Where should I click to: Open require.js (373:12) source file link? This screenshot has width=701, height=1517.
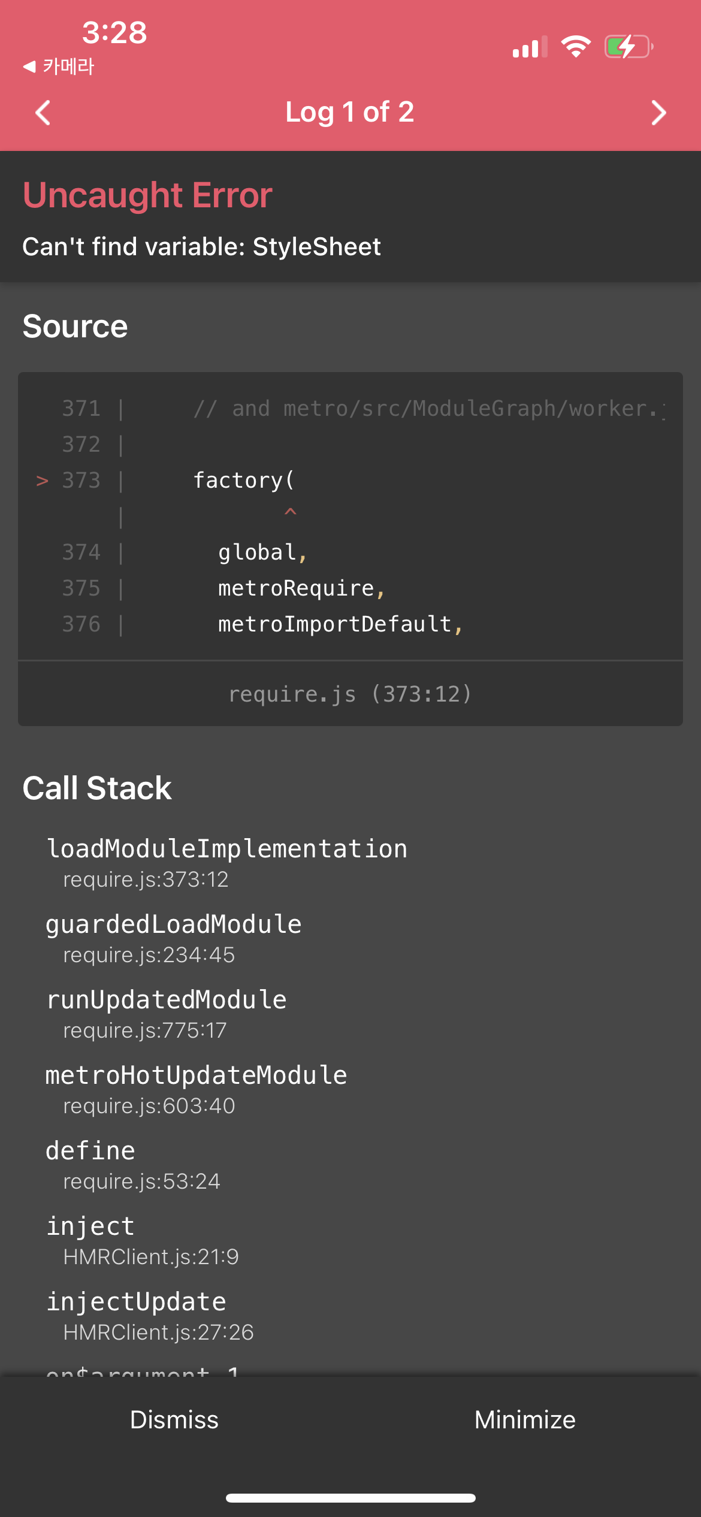(x=350, y=694)
